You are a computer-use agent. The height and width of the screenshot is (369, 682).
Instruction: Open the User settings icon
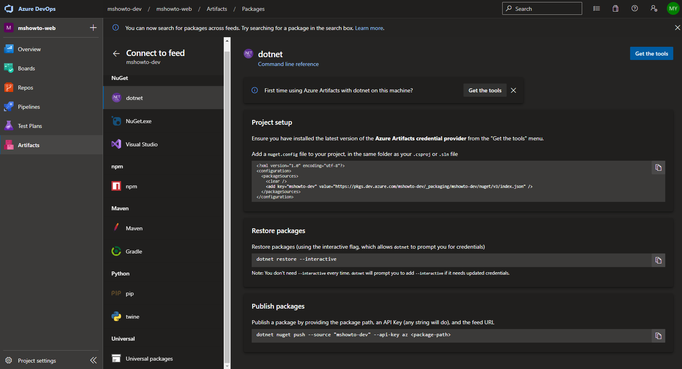[x=654, y=8]
